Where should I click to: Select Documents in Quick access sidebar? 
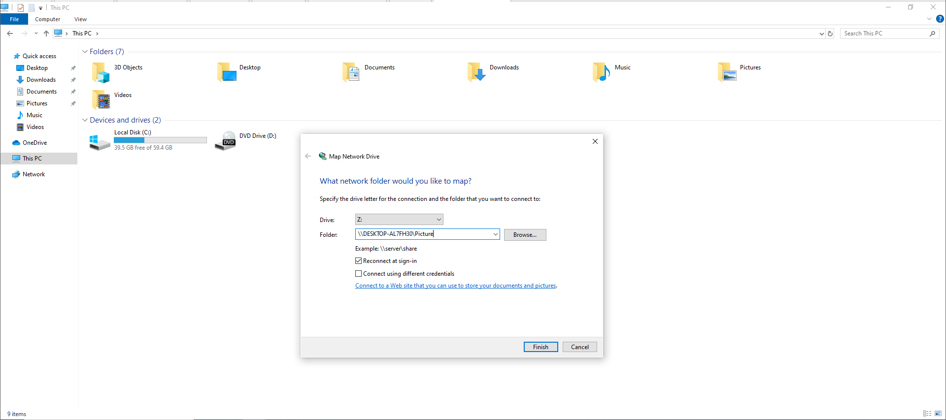coord(41,92)
